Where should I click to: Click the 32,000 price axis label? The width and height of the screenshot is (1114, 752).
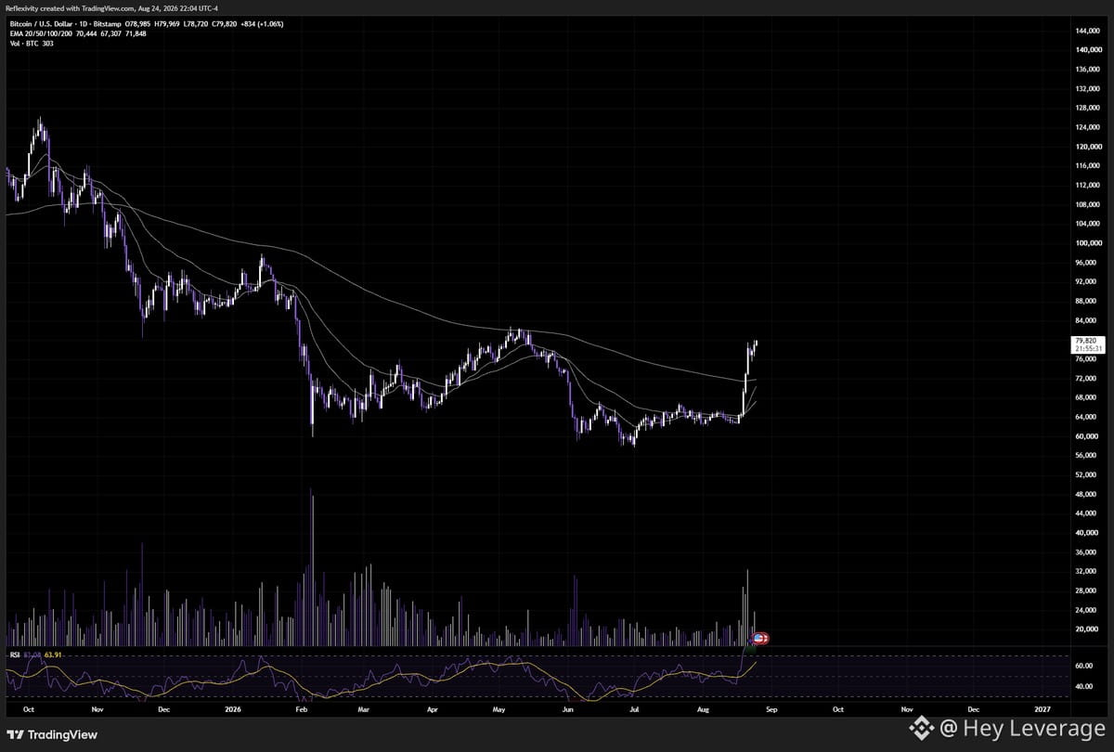(1085, 572)
